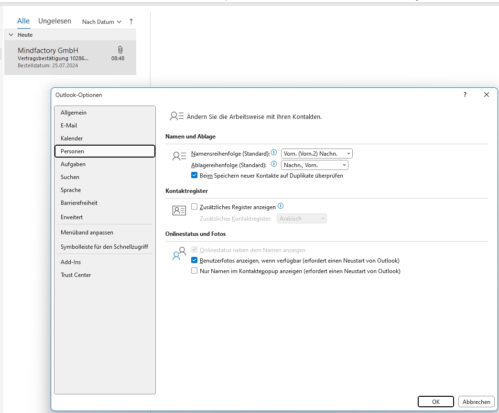Enable Nur Namen im Kontaktepopup anzeigen
499x413 pixels.
(194, 271)
